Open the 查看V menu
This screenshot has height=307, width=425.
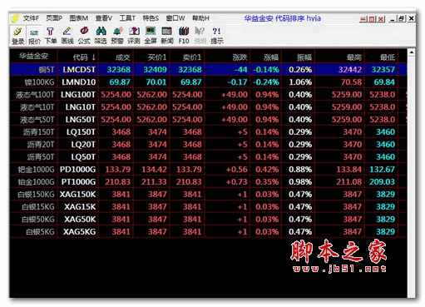(104, 18)
